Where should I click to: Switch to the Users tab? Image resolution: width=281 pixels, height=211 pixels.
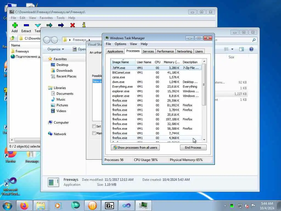[199, 51]
